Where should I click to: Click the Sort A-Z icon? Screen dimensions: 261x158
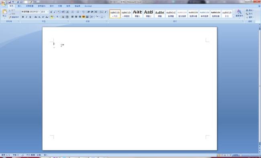[x=101, y=12]
